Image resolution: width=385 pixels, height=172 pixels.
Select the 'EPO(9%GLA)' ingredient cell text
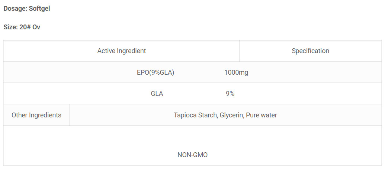pyautogui.click(x=155, y=72)
